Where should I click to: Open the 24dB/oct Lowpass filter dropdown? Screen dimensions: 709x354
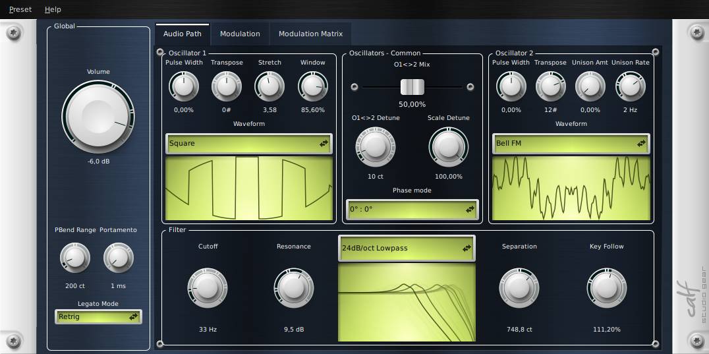tap(407, 249)
